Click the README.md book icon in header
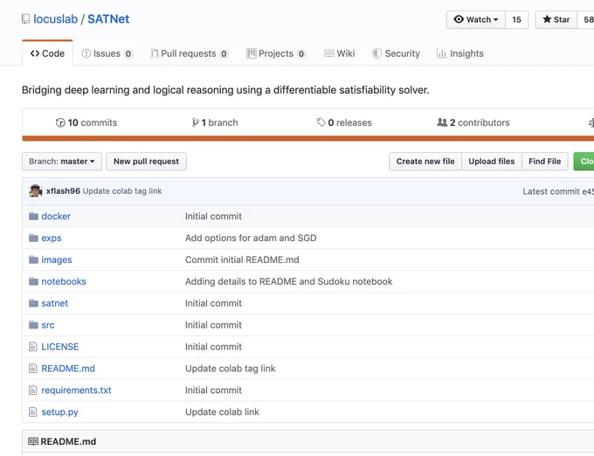This screenshot has height=456, width=594. pos(33,441)
